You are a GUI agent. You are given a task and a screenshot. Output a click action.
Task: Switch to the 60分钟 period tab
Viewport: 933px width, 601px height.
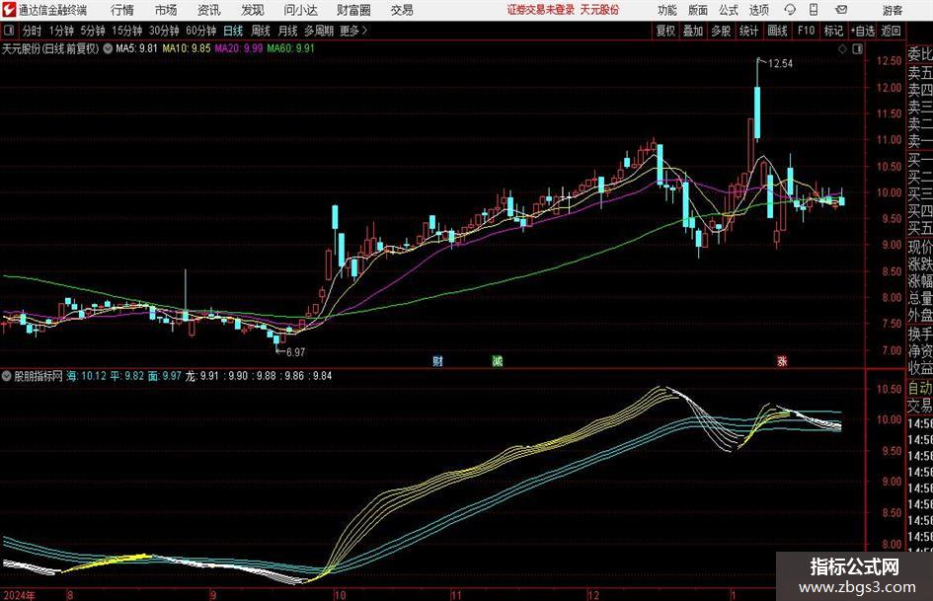point(200,31)
